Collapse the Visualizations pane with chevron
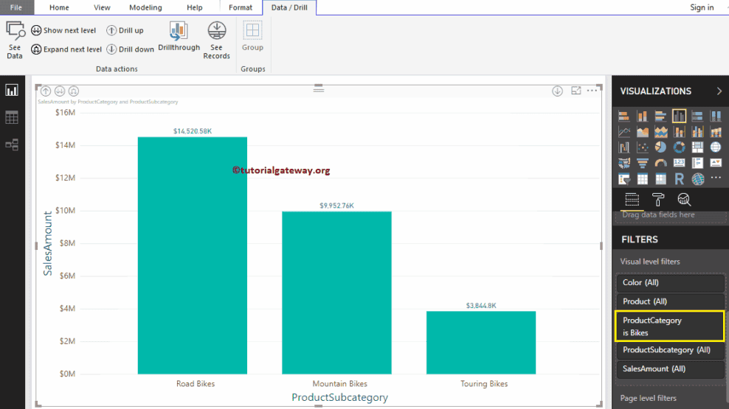The width and height of the screenshot is (729, 409). (719, 91)
